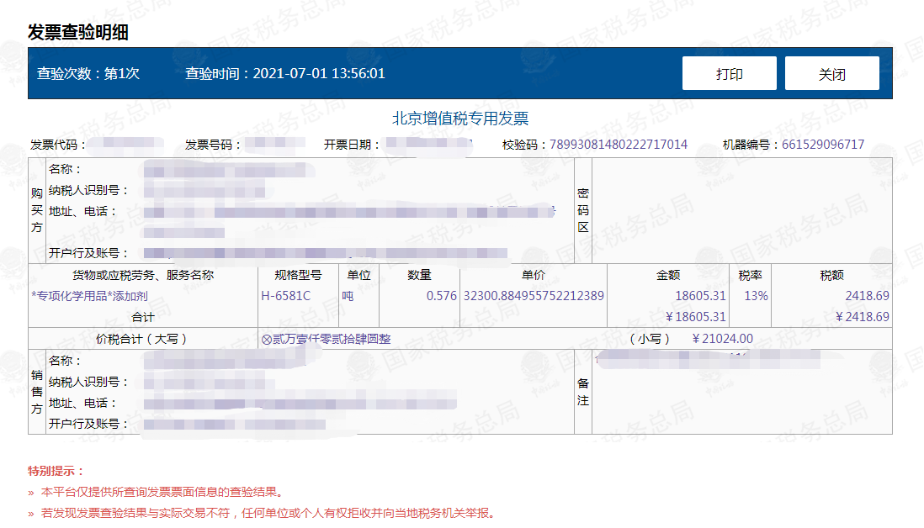924x528 pixels.
Task: Click the total tax ￥2418.69
Action: (862, 317)
